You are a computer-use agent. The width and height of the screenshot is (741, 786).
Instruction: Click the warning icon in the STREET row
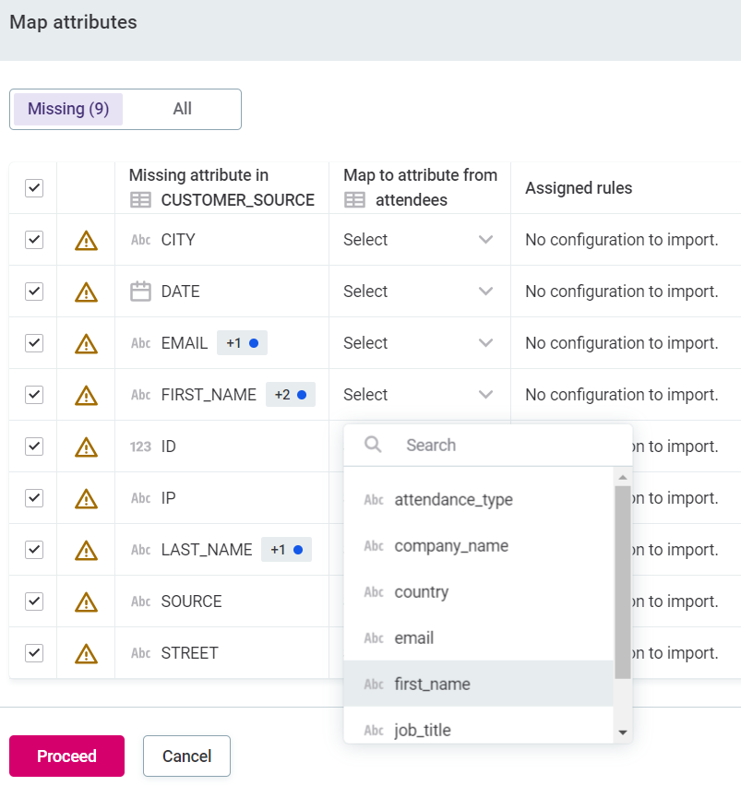coord(86,653)
